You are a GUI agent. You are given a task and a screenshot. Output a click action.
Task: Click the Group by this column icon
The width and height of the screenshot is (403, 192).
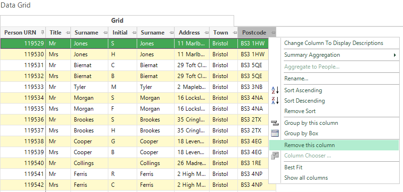coord(275,123)
